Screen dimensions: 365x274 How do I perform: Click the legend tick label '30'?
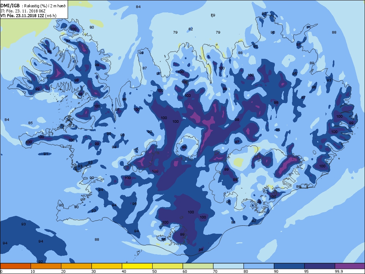pos(93,271)
